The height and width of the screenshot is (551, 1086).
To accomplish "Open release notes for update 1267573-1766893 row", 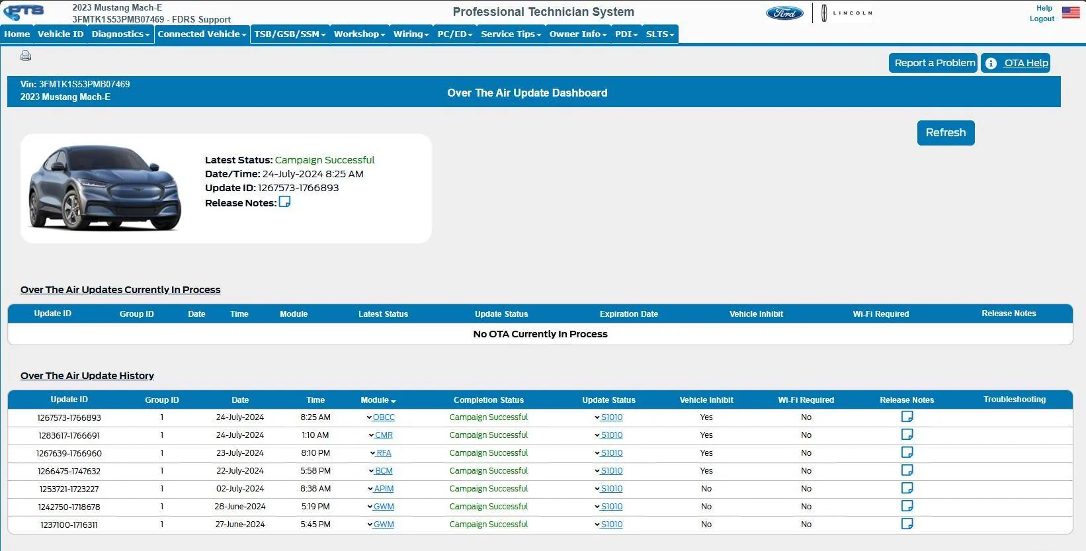I will tap(907, 417).
